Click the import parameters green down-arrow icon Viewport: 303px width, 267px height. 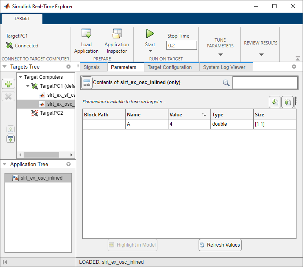tap(274, 102)
